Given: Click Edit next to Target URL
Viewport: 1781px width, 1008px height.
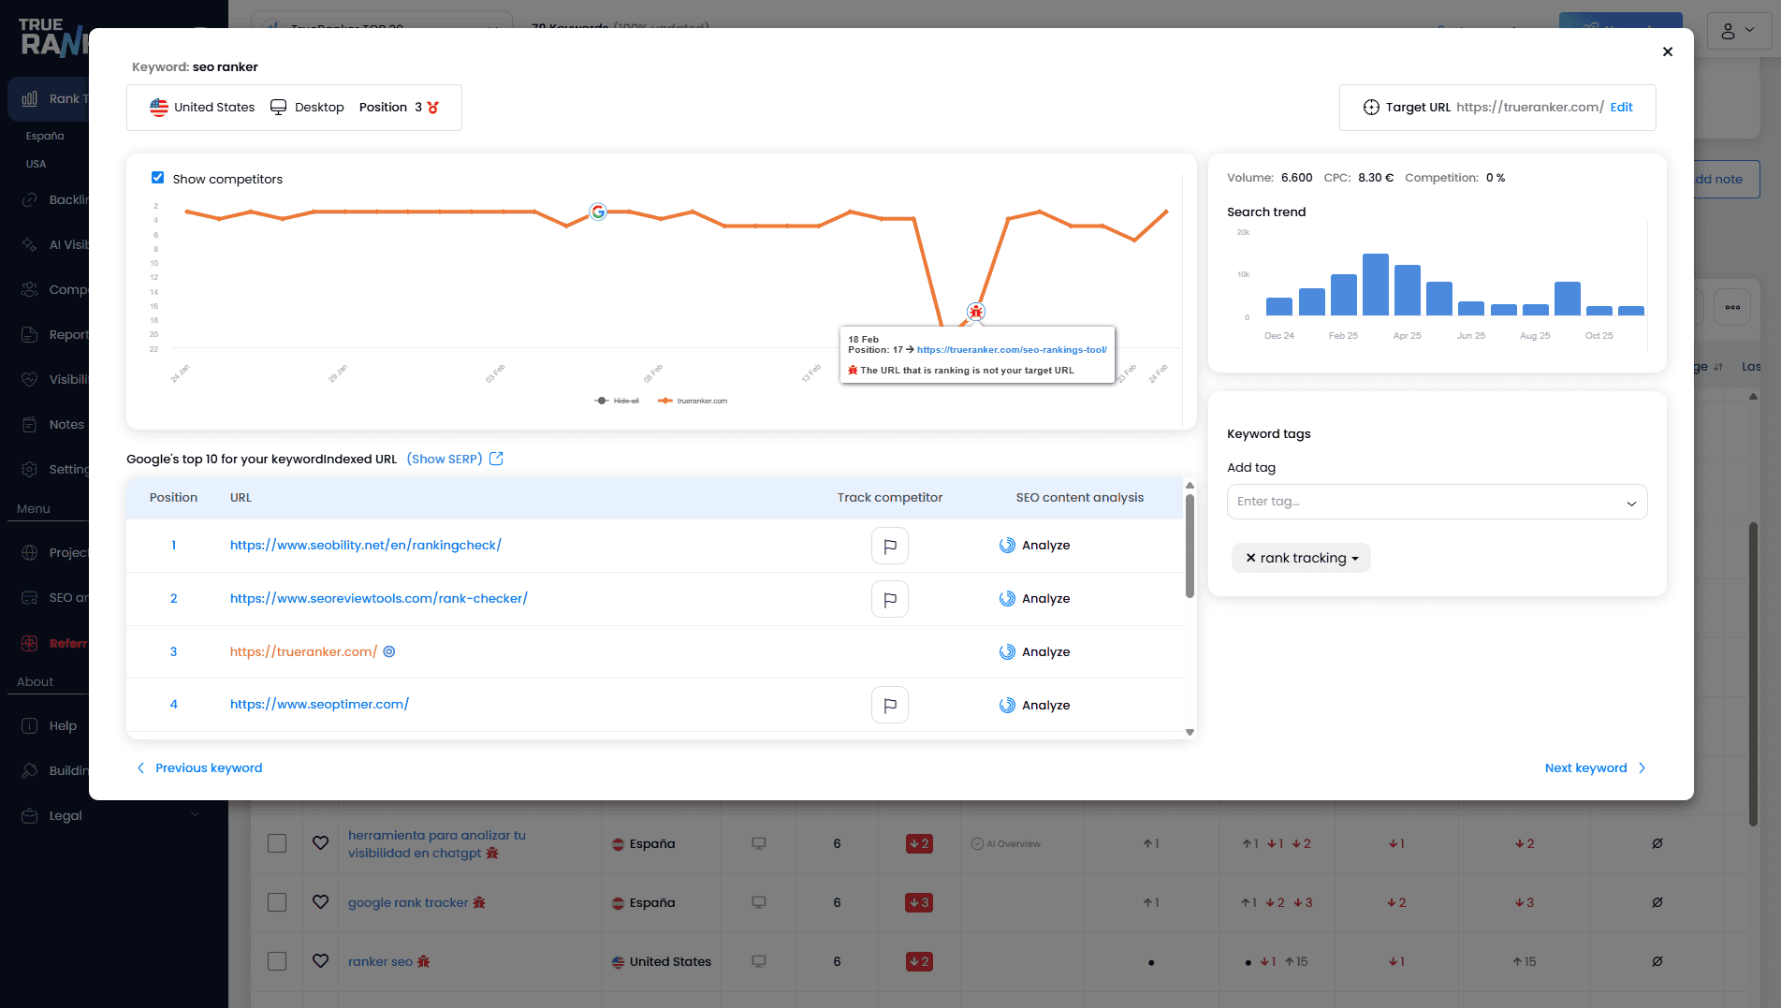Looking at the screenshot, I should (x=1621, y=108).
